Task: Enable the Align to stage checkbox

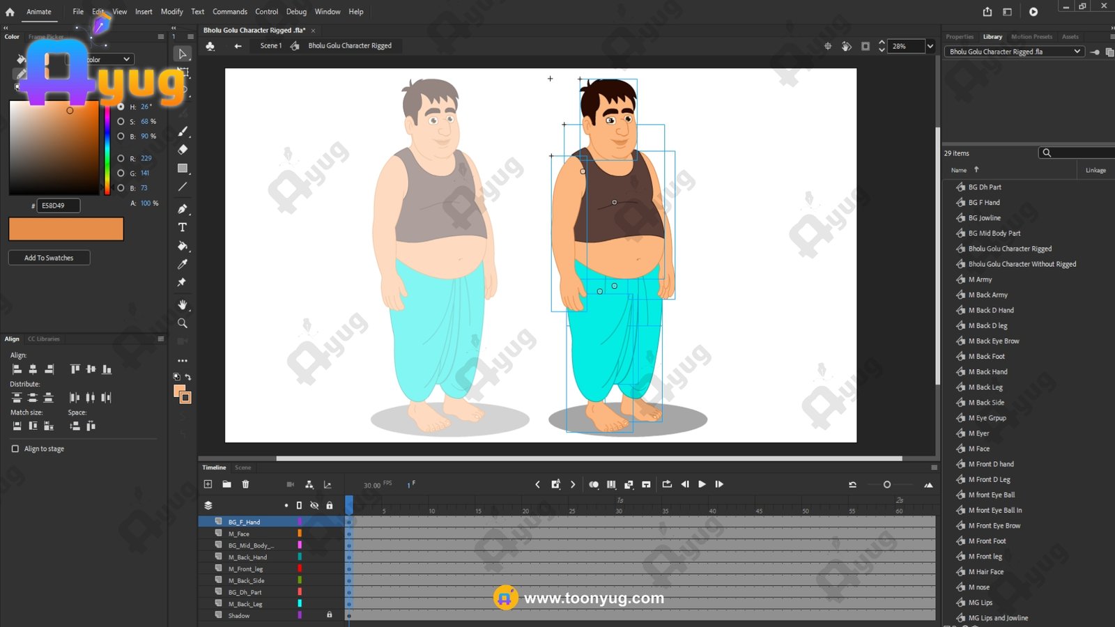Action: (15, 449)
